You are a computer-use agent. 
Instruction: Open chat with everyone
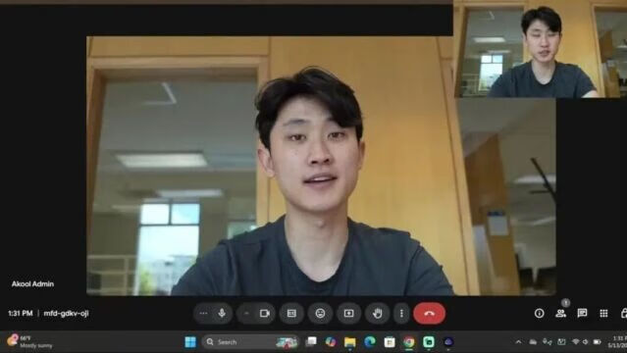click(x=582, y=314)
